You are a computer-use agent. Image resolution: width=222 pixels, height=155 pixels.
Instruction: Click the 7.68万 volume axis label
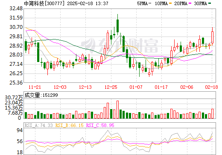tap(15, 113)
